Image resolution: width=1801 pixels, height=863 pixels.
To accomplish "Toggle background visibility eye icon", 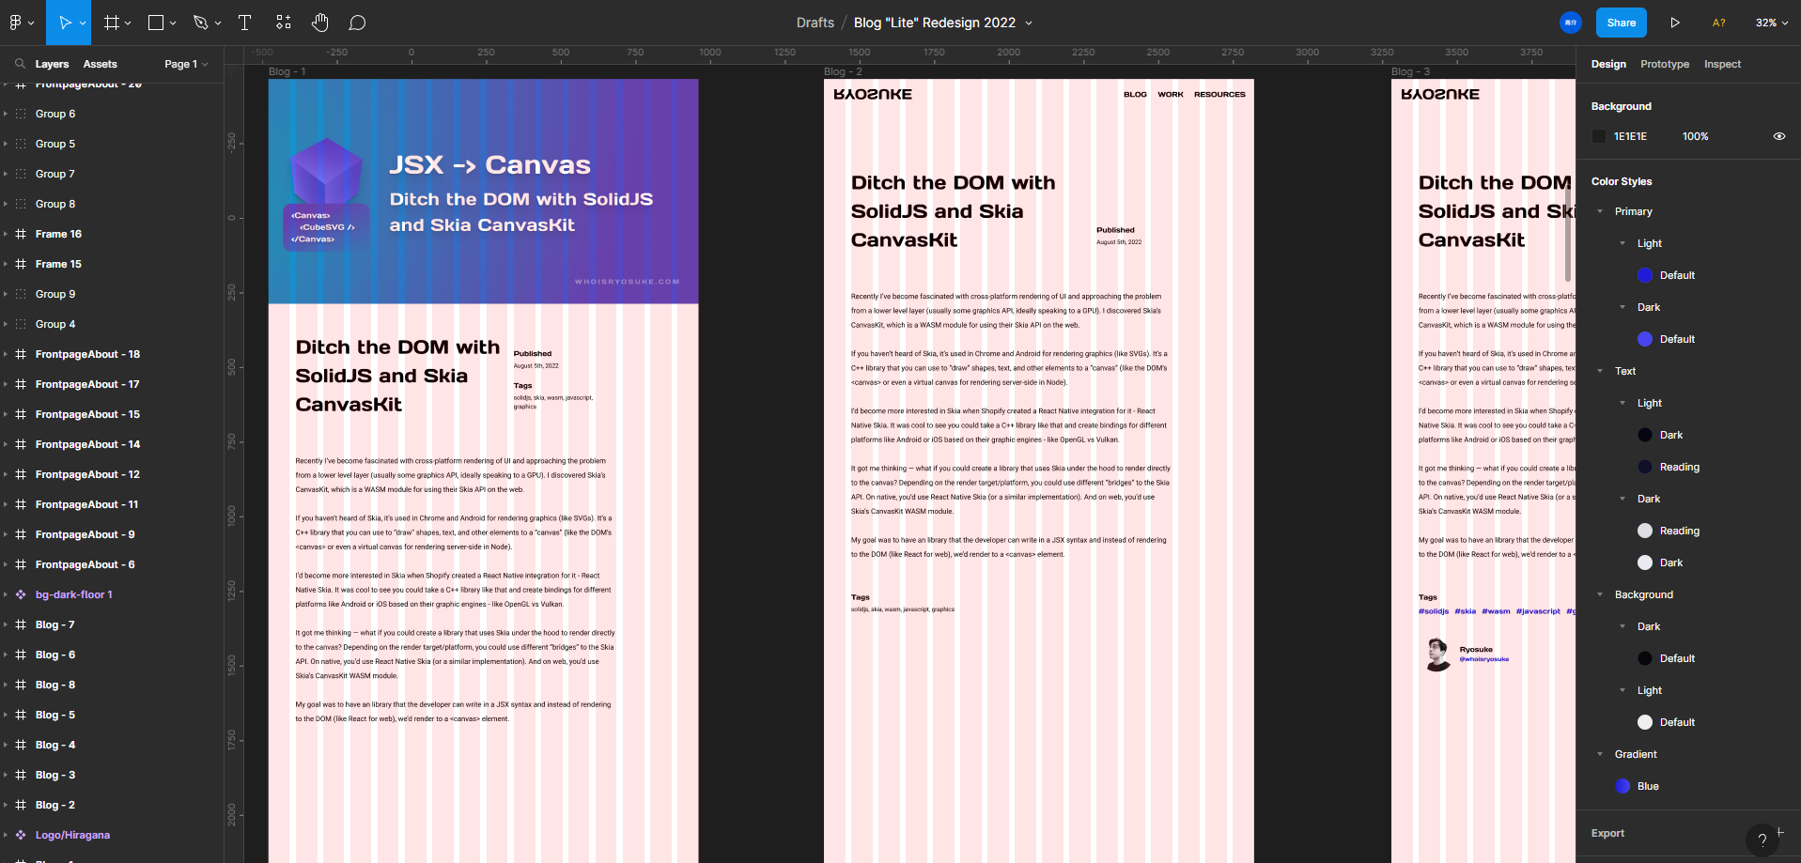I will [1778, 136].
